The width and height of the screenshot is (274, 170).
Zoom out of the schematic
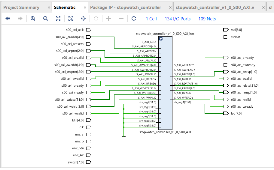pyautogui.click(x=45, y=19)
